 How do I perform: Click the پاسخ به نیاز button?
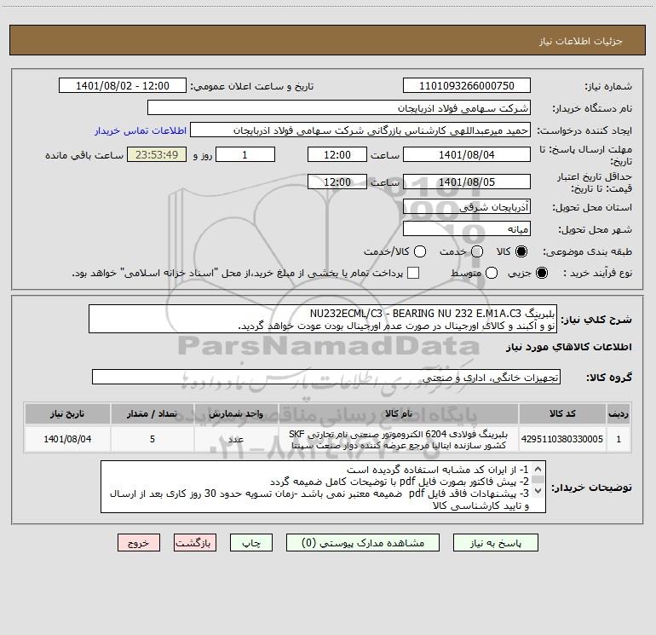coord(496,543)
